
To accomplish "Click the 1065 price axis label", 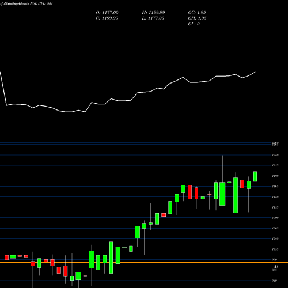I will click(x=275, y=228).
